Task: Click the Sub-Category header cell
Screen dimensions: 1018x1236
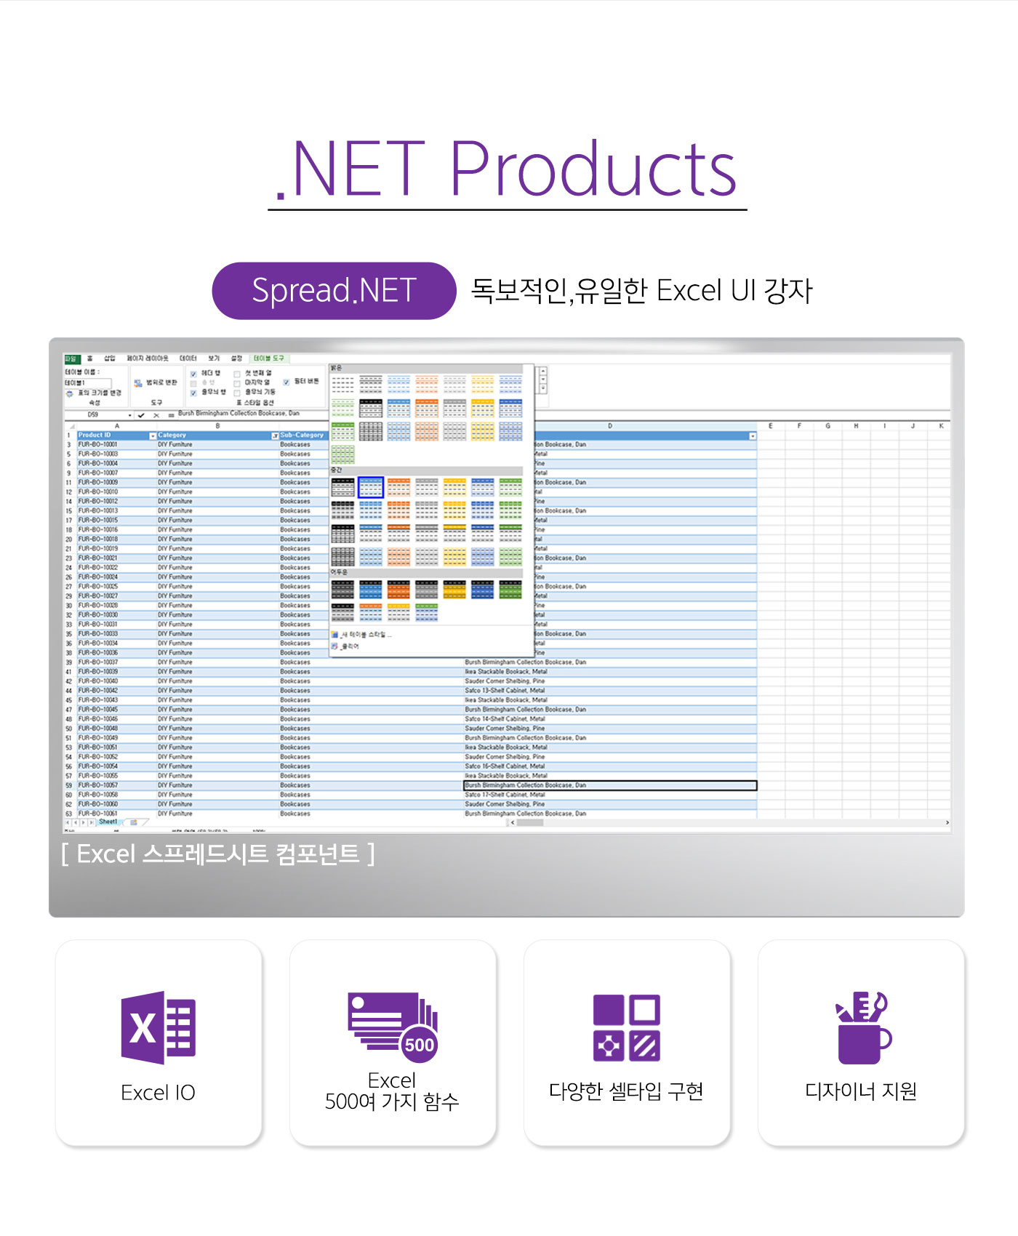Action: click(x=302, y=436)
